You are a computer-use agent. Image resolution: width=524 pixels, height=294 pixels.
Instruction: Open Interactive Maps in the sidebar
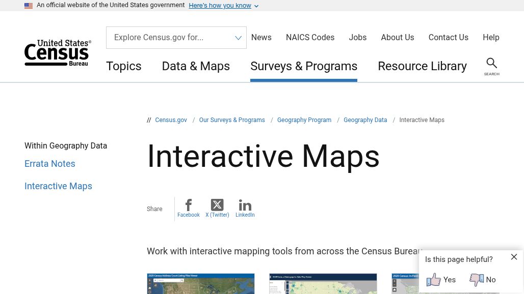[x=58, y=186]
